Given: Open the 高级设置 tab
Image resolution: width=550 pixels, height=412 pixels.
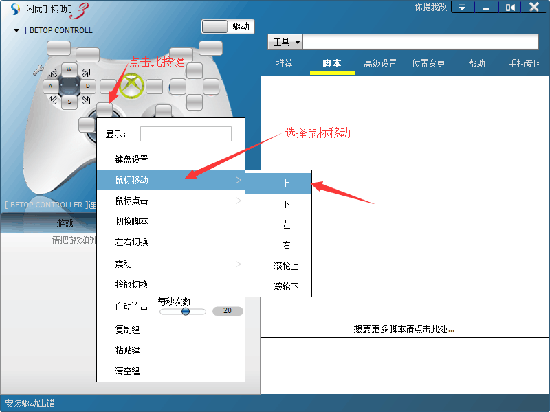Looking at the screenshot, I should [x=380, y=63].
